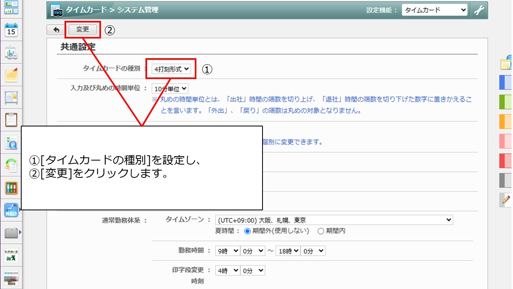Select the 期間内 daylight saving option

coord(320,231)
